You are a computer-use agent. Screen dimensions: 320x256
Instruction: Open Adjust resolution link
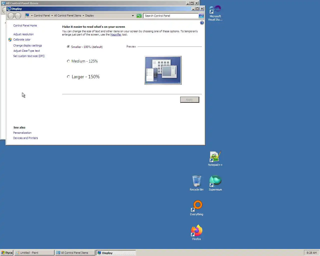tap(23, 34)
